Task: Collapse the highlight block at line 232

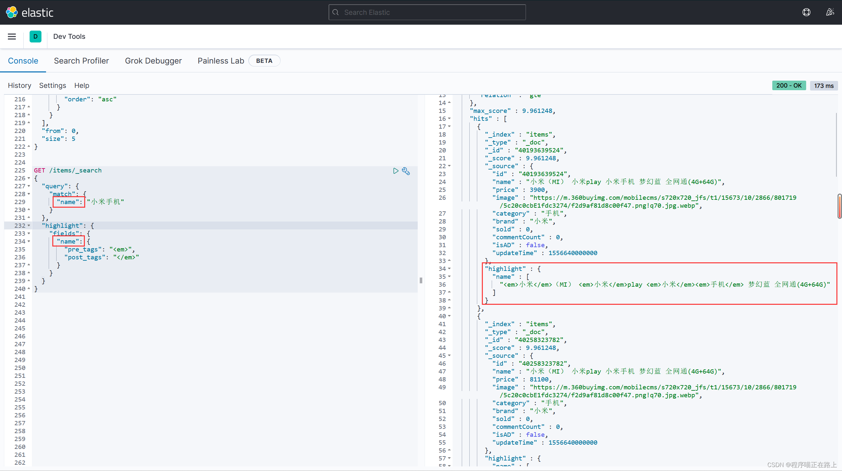Action: (x=29, y=226)
